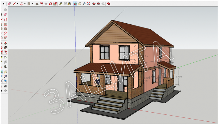Pick the Eraser tool in the top toolbar
The height and width of the screenshot is (125, 219).
coord(9,4)
